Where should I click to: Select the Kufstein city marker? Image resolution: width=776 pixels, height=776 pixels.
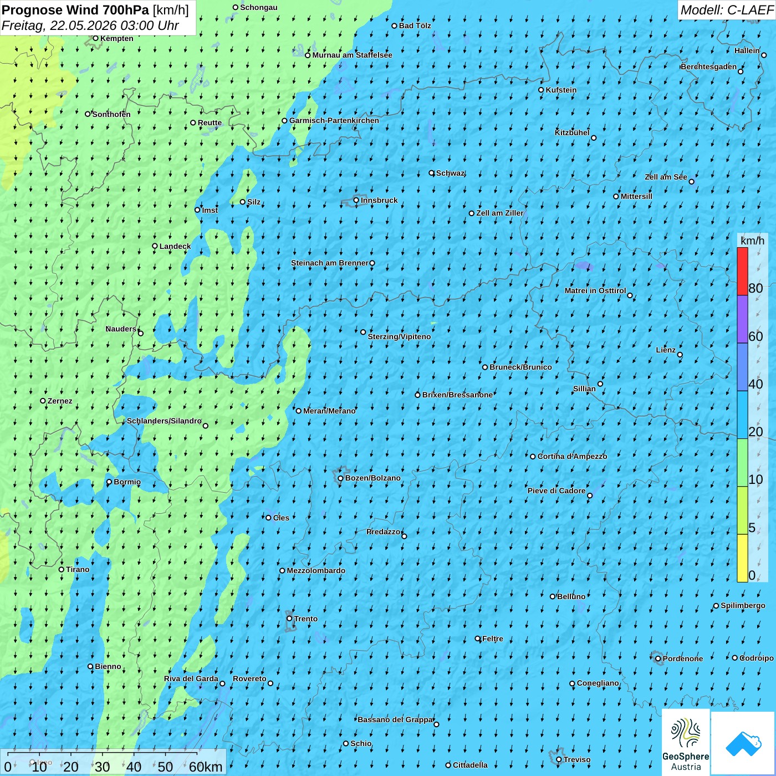pos(542,90)
